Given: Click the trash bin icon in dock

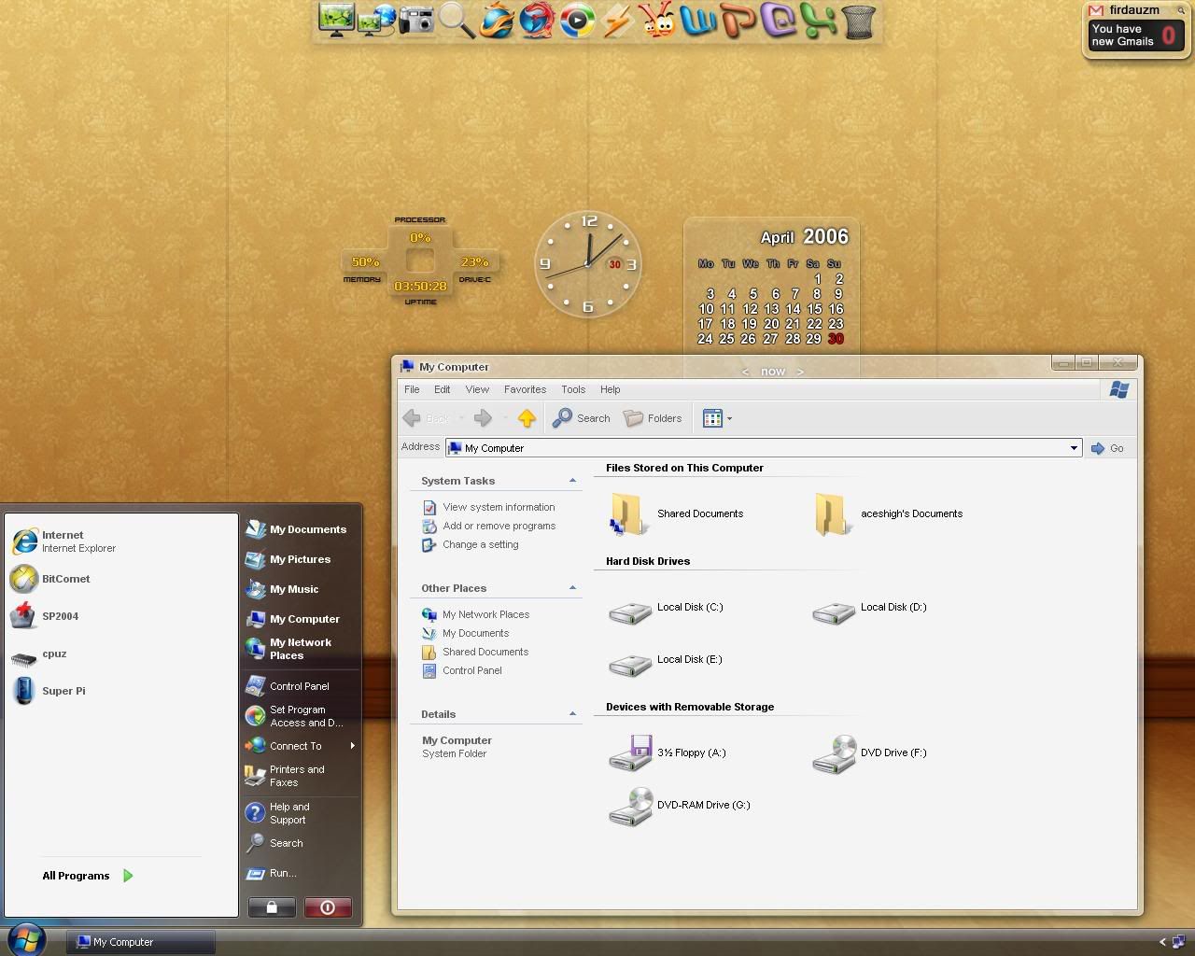Looking at the screenshot, I should tap(858, 21).
